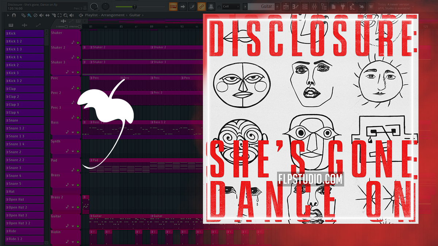This screenshot has height=246, width=438.
Task: Open the Mixer from the top toolbar
Action: 315,6
